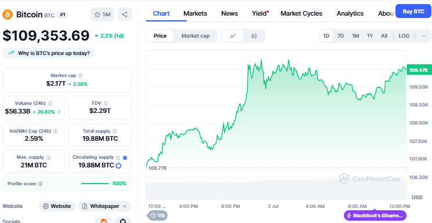The image size is (432, 223).
Task: Switch to the Analytics tab
Action: [x=350, y=13]
